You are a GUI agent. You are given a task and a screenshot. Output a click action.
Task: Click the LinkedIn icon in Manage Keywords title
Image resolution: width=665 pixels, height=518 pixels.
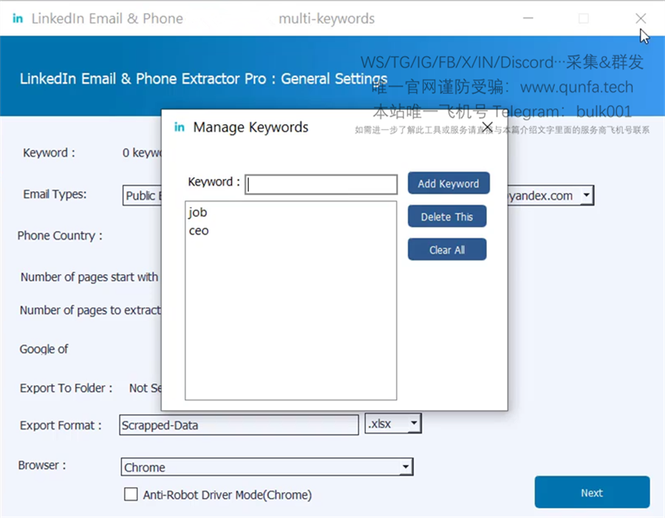pyautogui.click(x=180, y=127)
